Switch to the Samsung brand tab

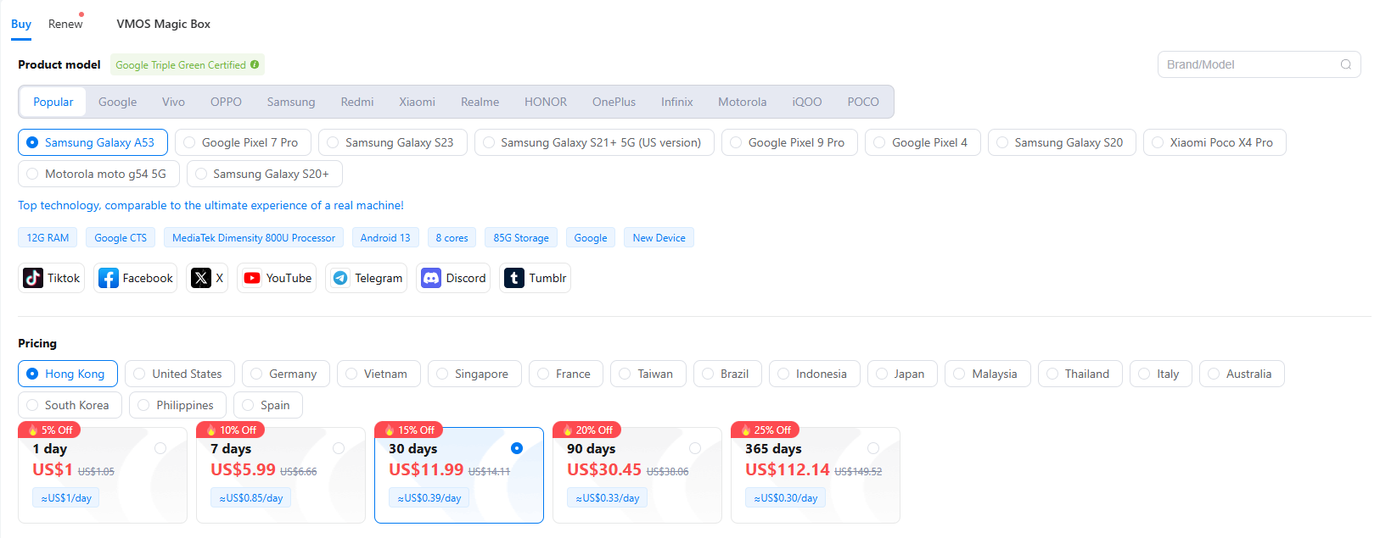(x=291, y=102)
